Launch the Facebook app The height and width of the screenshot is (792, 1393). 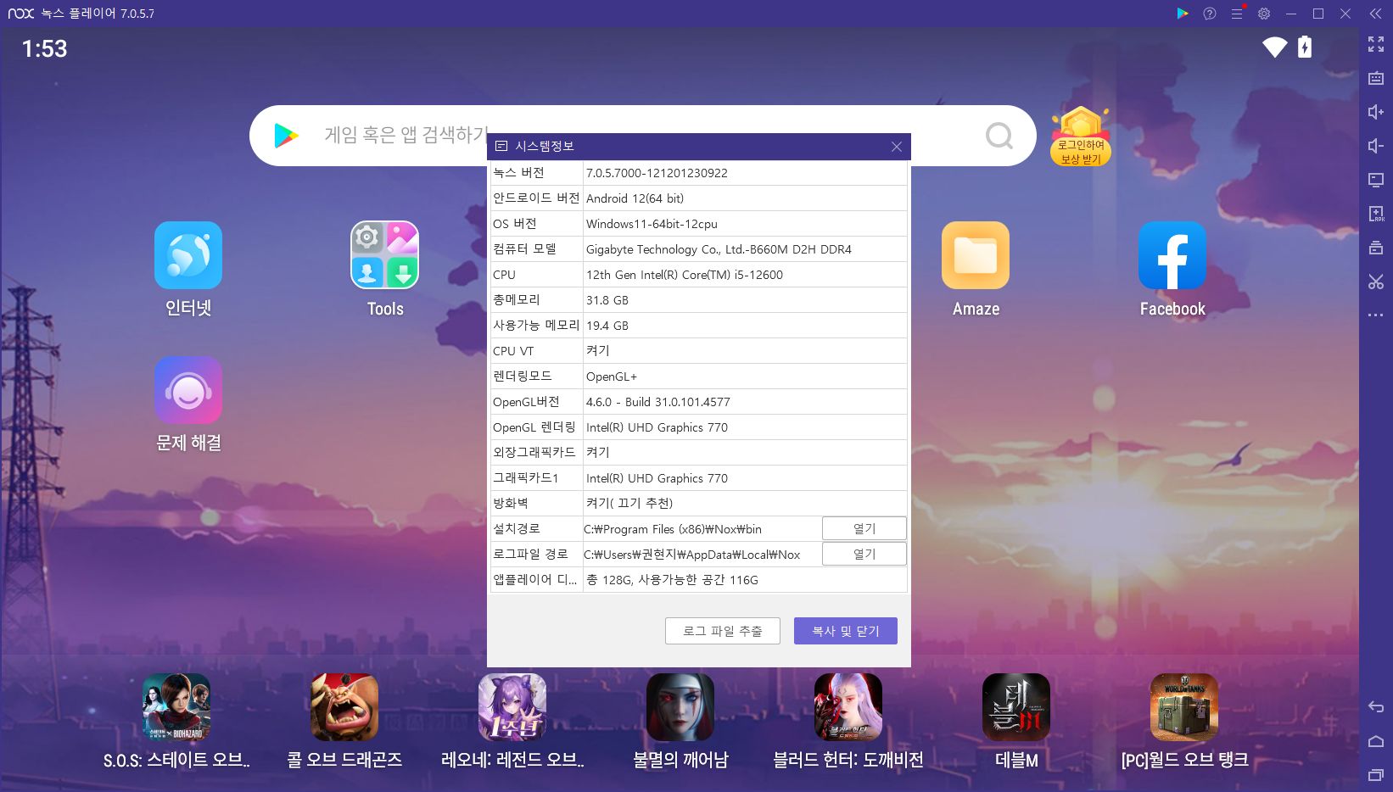coord(1172,255)
